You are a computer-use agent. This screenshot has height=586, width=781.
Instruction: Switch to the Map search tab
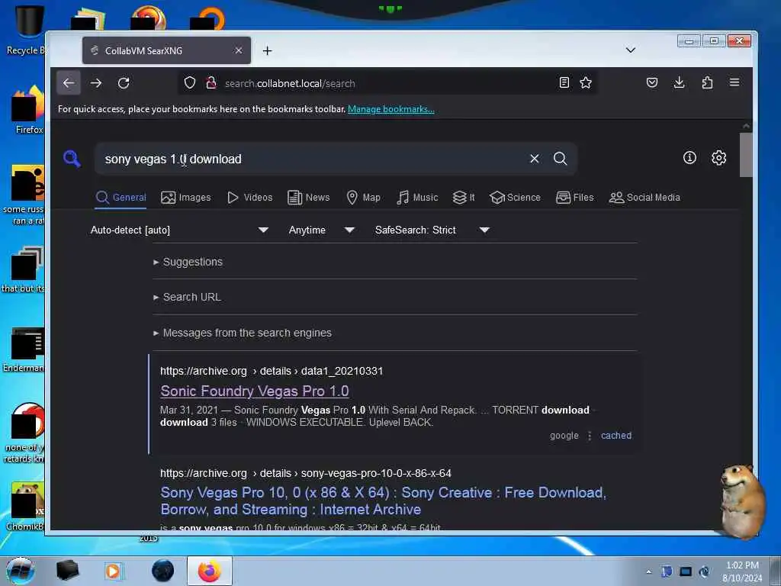[364, 198]
